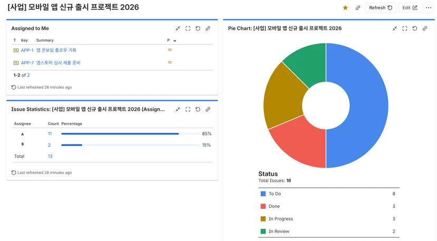Open issue key APP-7 link
This screenshot has height=241, width=437.
pyautogui.click(x=27, y=63)
